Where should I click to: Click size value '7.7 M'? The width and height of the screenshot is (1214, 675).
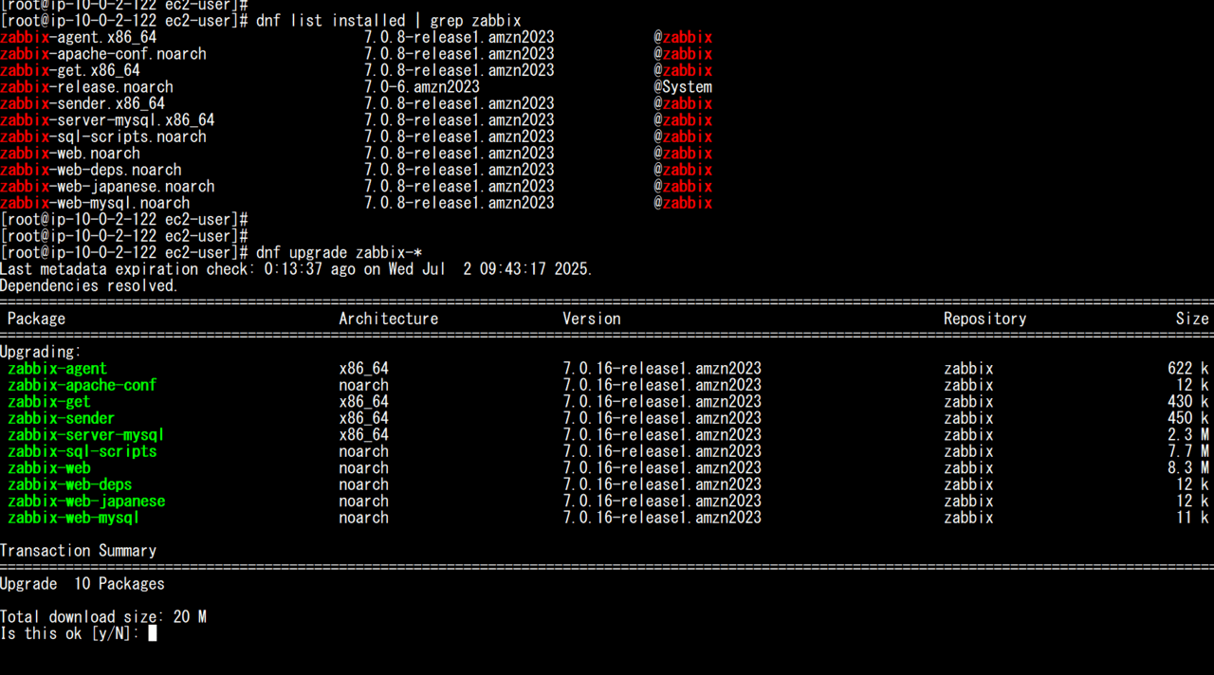[1188, 451]
